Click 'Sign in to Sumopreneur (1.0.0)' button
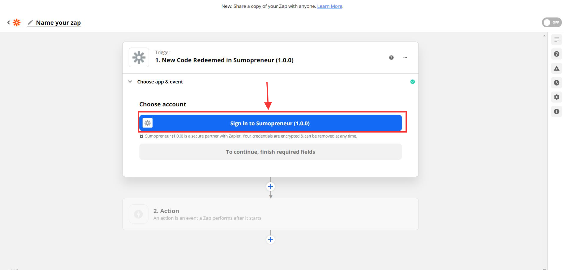564x270 pixels. (270, 123)
